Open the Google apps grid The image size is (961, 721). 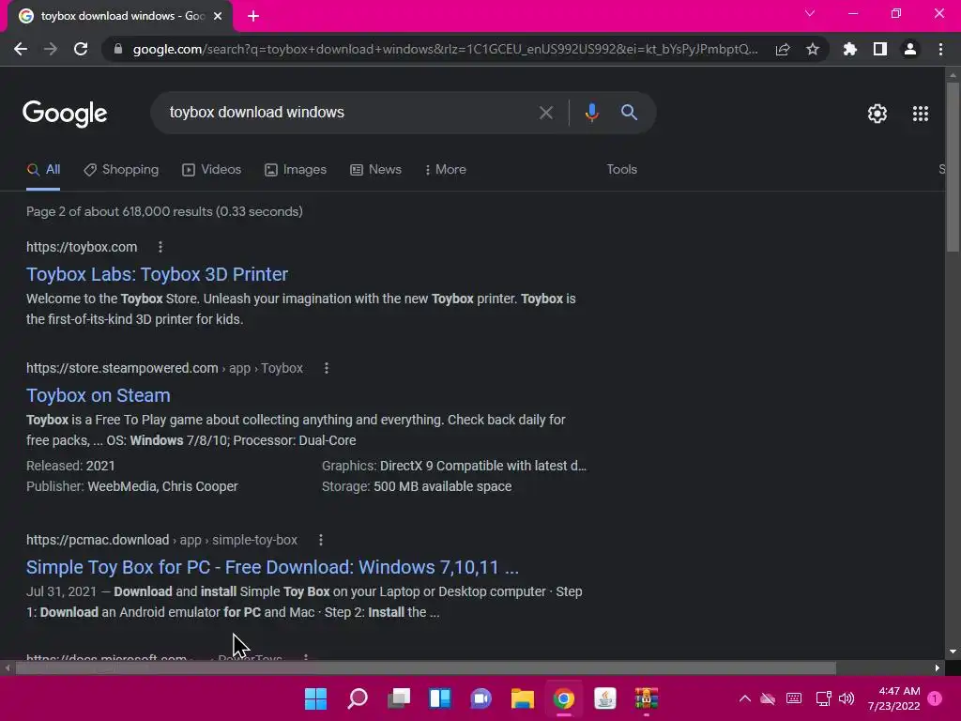coord(921,114)
